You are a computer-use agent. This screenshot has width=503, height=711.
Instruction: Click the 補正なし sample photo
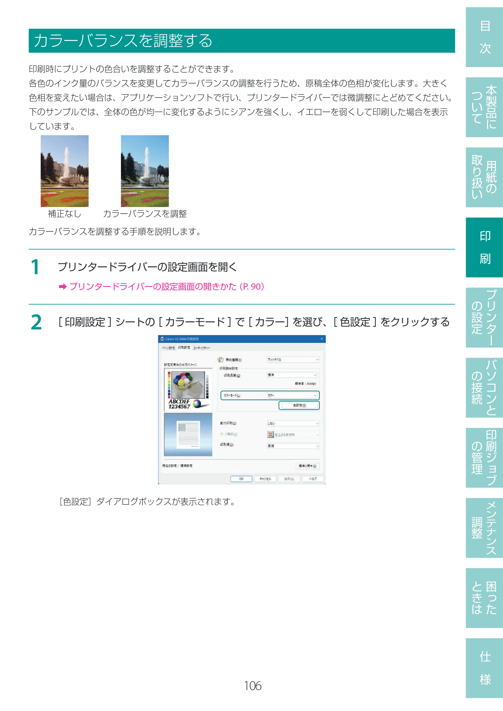tap(64, 171)
